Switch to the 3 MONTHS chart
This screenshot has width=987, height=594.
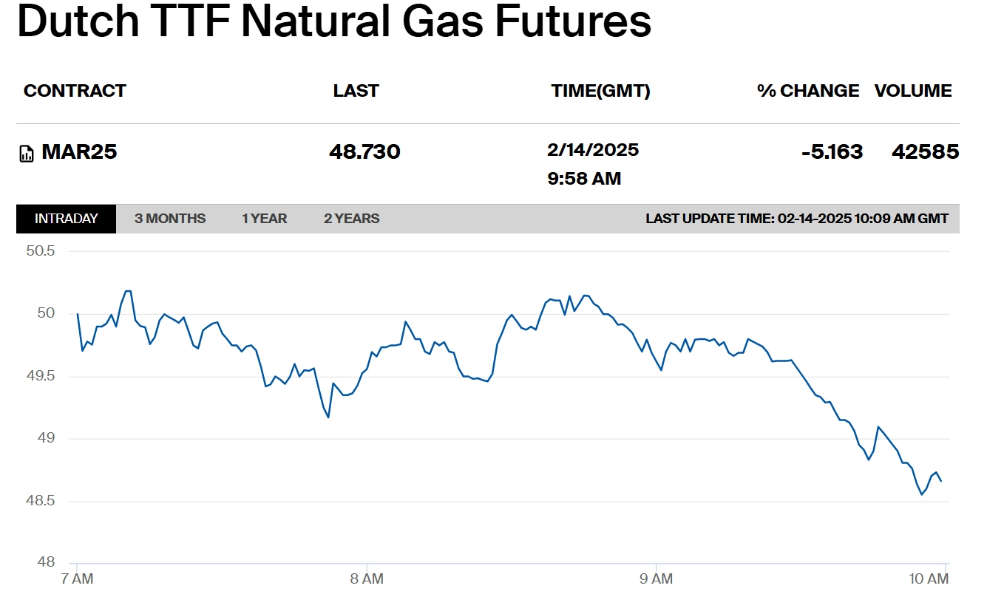click(170, 219)
